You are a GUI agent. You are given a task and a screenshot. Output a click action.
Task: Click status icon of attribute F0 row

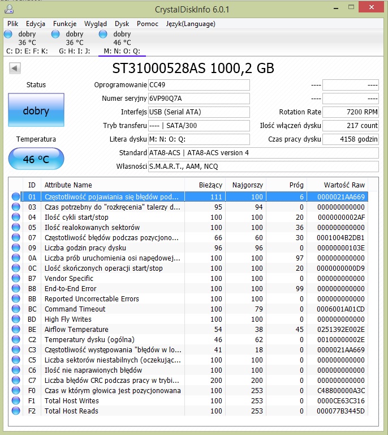[16, 391]
